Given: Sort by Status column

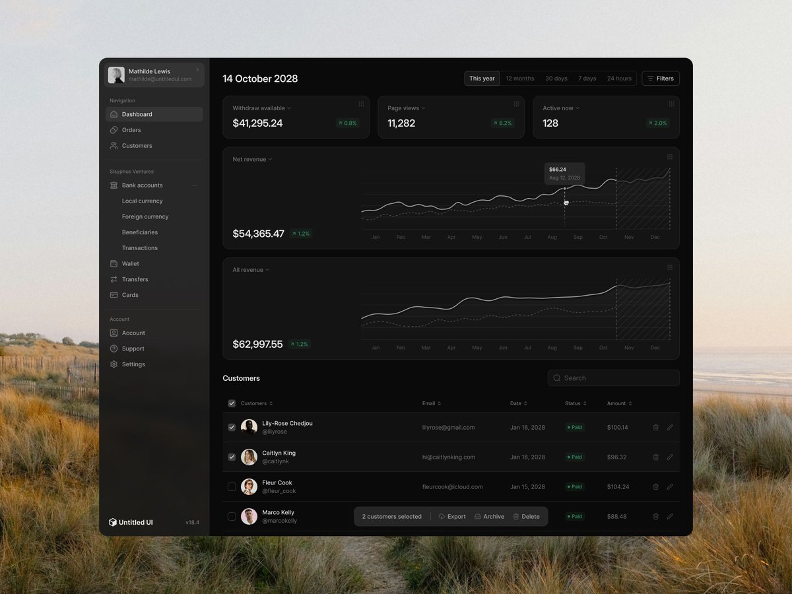Looking at the screenshot, I should [576, 403].
